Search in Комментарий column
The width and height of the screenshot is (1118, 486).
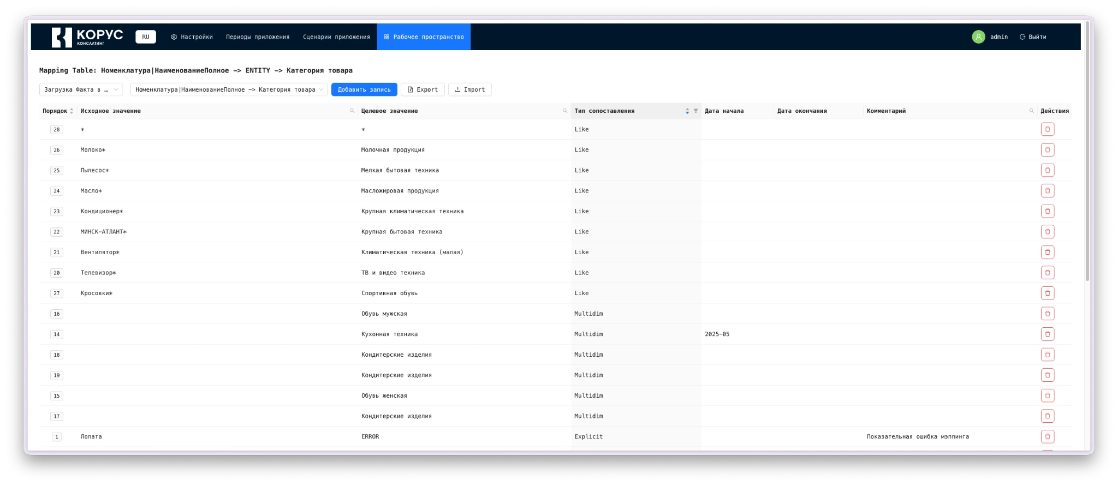tap(1031, 111)
